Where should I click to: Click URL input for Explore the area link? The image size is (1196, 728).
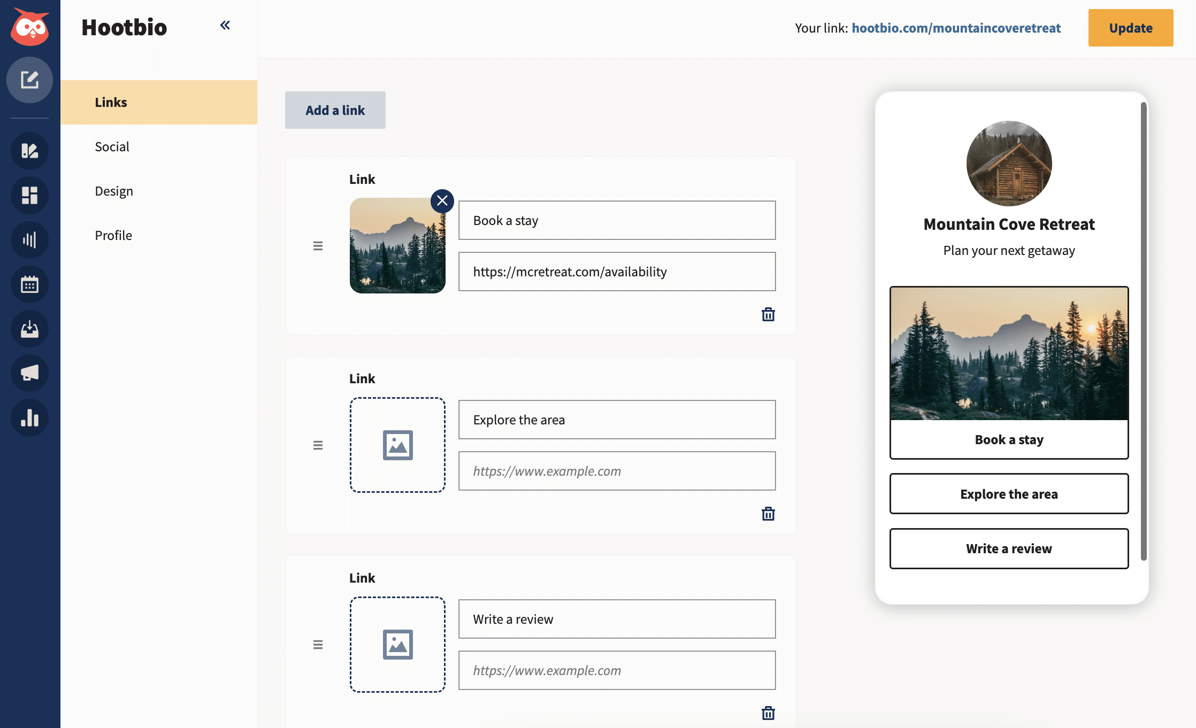tap(617, 470)
